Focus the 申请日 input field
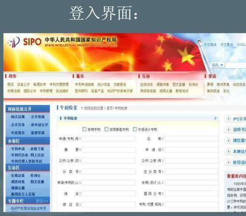246x216 pixels. coord(191,150)
